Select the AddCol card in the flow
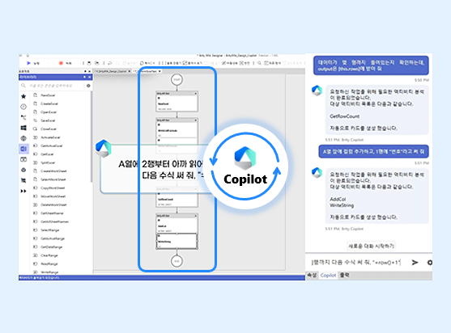 (177, 226)
